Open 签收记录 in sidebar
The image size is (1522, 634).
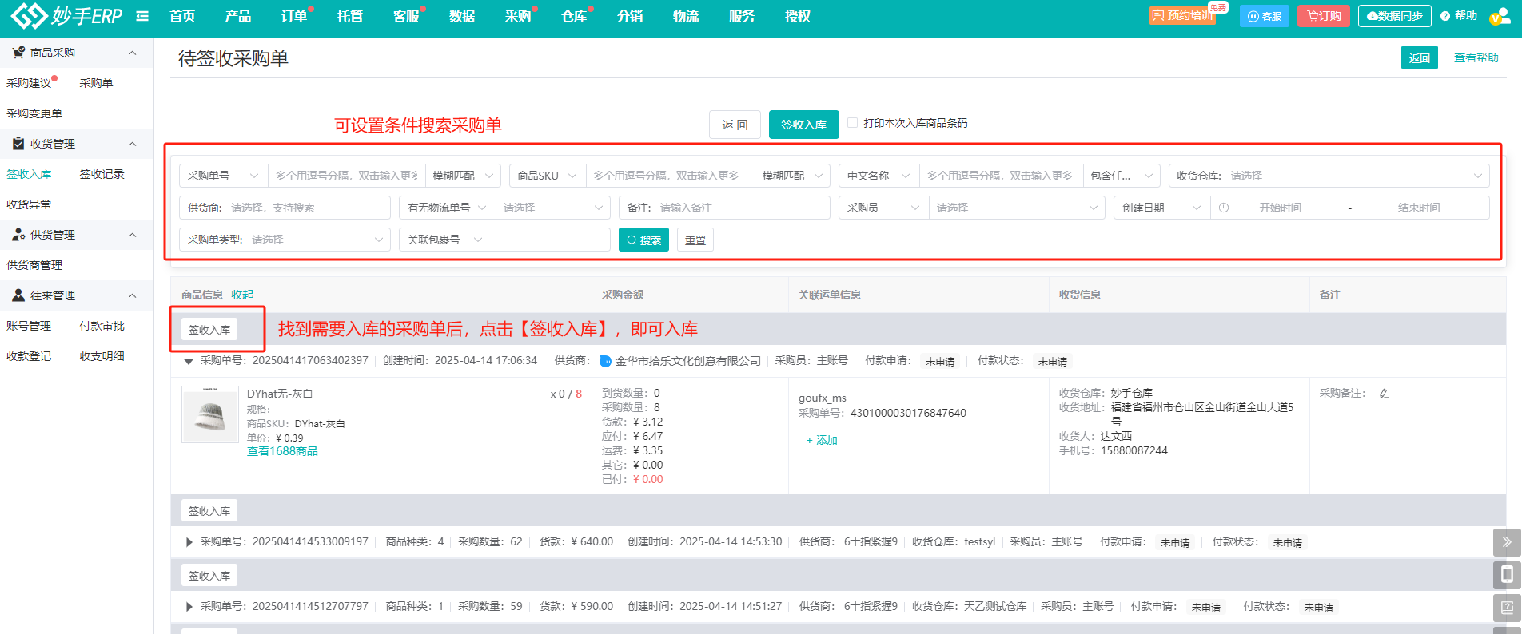point(102,174)
